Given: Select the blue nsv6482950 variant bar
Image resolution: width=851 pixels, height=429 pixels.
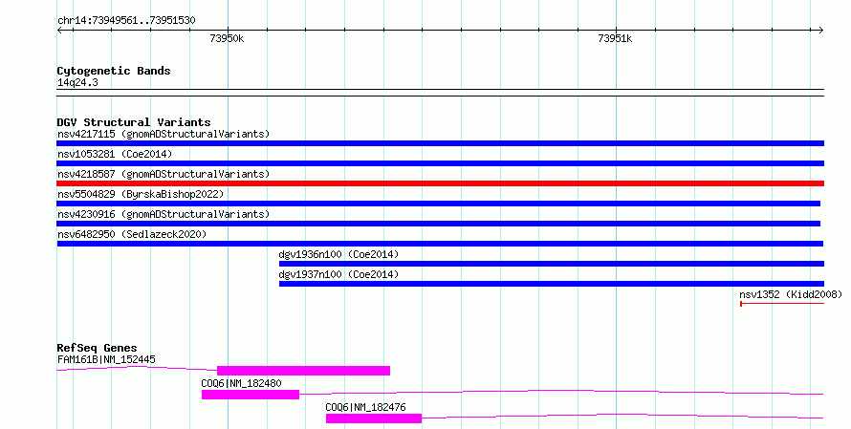Looking at the screenshot, I should click(x=440, y=244).
